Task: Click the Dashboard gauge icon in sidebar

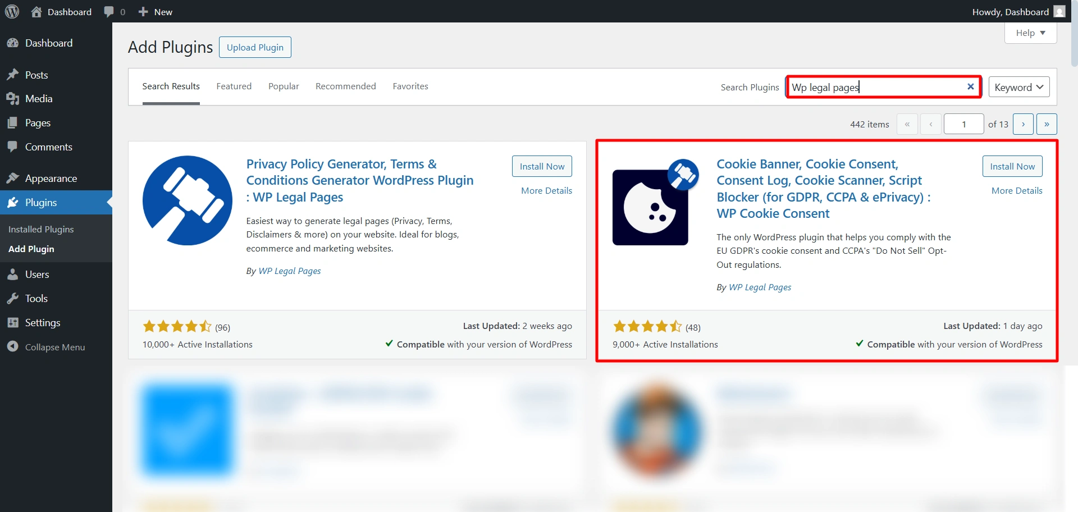Action: coord(13,43)
